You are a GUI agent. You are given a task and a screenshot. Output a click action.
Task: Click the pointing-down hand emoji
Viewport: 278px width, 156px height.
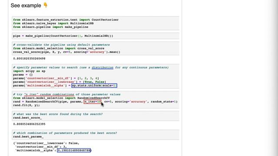(45, 5)
